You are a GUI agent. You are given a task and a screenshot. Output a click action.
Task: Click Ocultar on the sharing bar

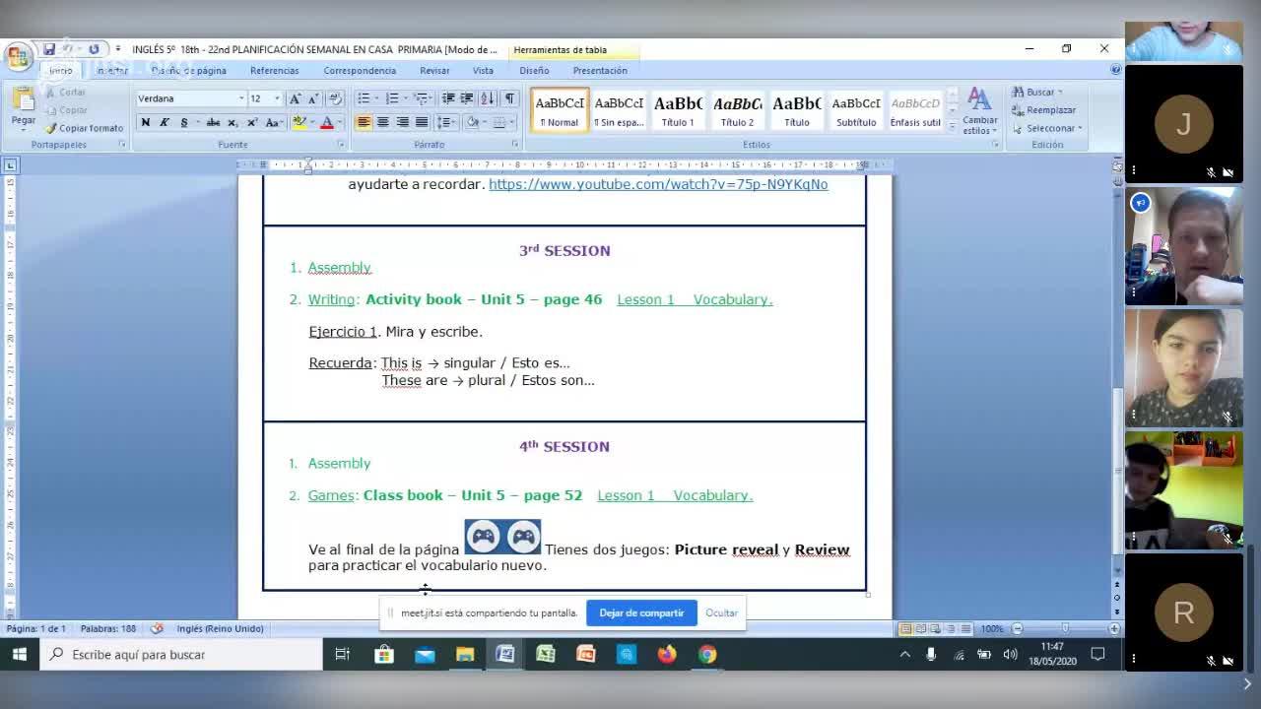pos(721,612)
